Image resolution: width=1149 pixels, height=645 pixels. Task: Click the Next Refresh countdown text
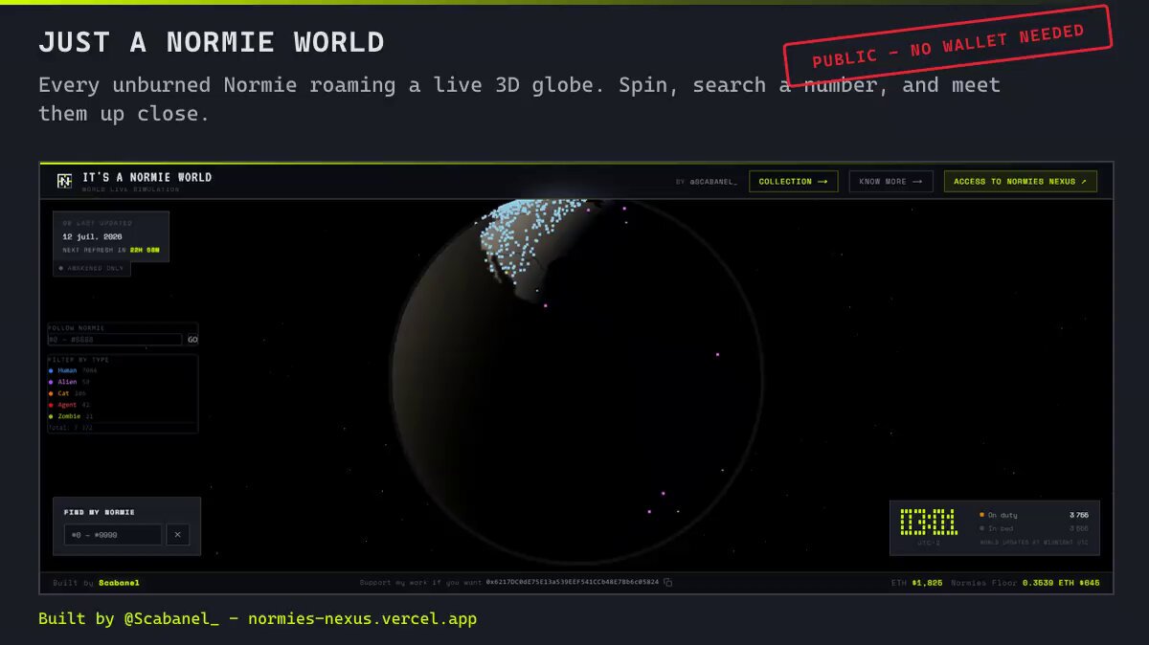(x=111, y=250)
